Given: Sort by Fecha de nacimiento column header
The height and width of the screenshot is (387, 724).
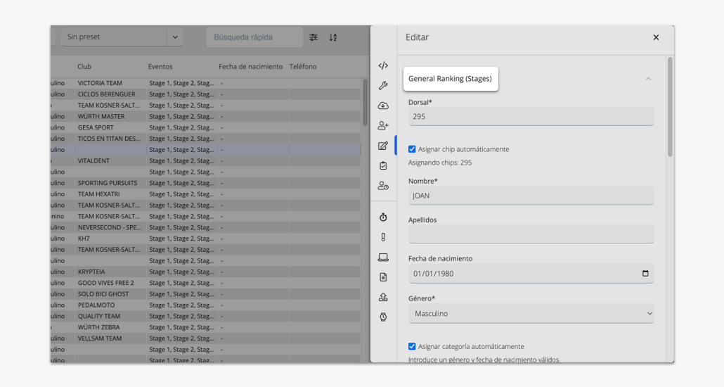Looking at the screenshot, I should pyautogui.click(x=251, y=67).
